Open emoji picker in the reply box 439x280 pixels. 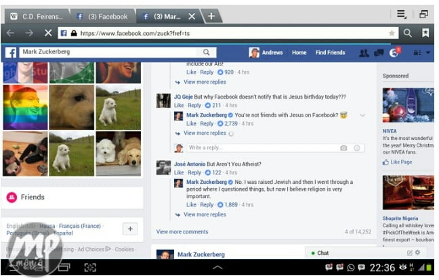(x=357, y=148)
